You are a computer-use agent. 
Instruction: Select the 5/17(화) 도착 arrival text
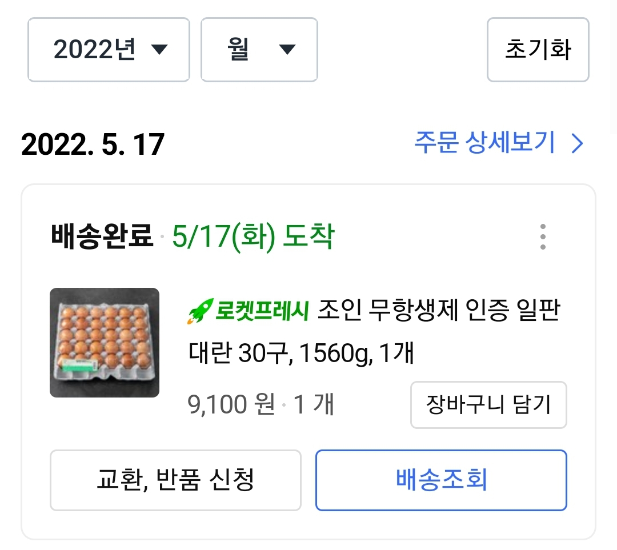coord(253,236)
